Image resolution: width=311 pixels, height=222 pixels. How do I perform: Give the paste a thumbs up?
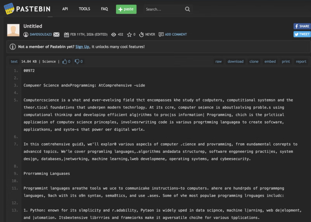click(x=65, y=61)
